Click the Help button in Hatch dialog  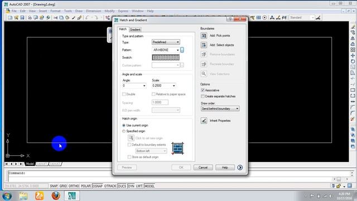point(225,167)
